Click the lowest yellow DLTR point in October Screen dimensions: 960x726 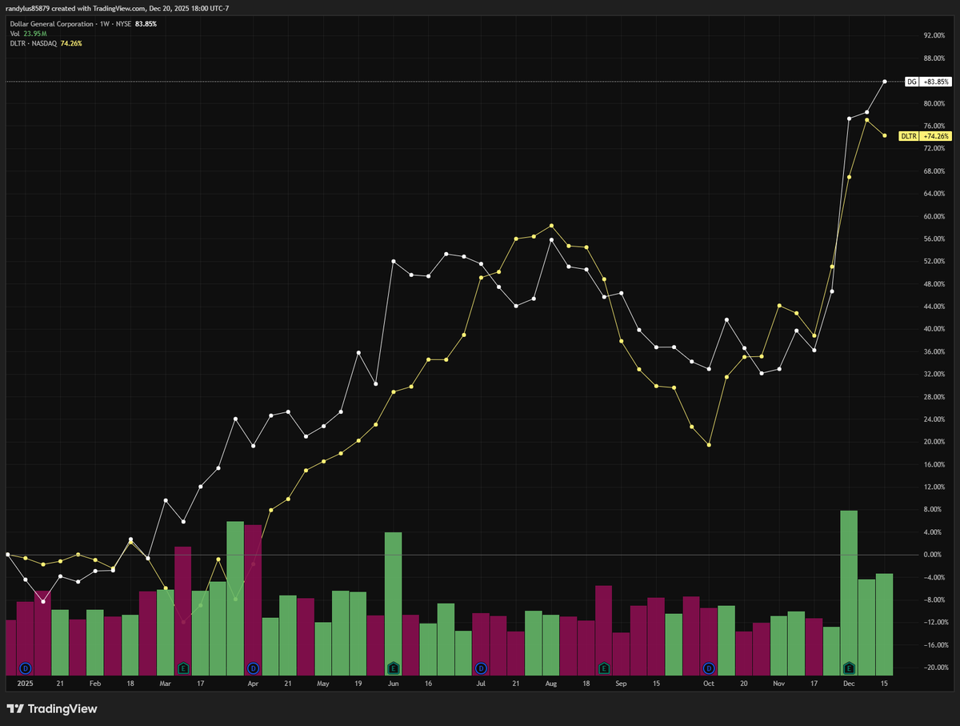click(709, 445)
